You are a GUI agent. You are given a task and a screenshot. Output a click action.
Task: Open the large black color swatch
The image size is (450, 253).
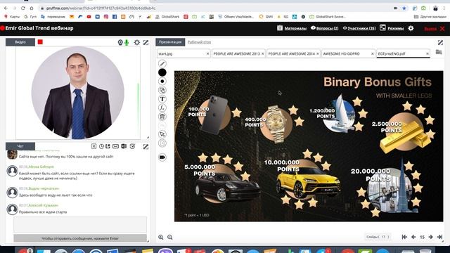tap(162, 72)
